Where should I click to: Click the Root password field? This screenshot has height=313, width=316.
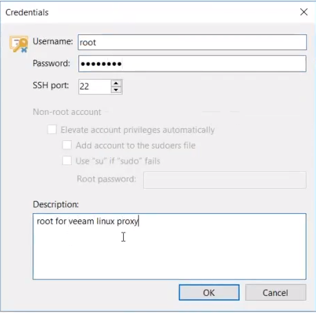(224, 180)
